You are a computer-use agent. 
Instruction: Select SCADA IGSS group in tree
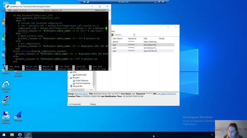coord(81,75)
